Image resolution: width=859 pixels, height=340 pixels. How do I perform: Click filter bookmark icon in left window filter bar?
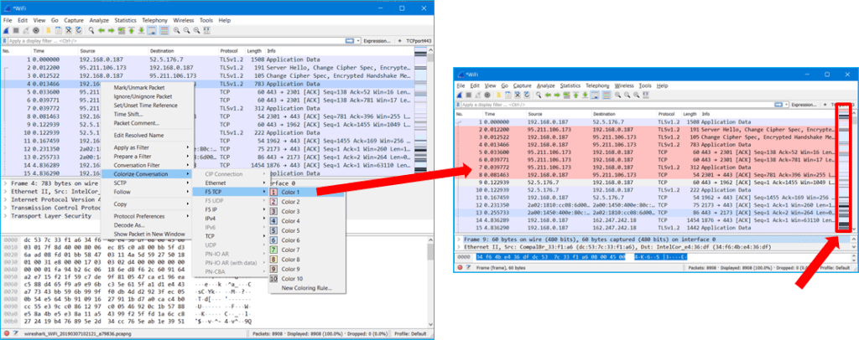pos(5,41)
